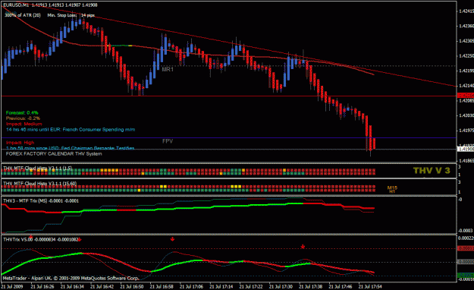Click the 21 Jul 17:30 time label
Image resolution: width=474 pixels, height=290 pixels.
click(x=281, y=286)
